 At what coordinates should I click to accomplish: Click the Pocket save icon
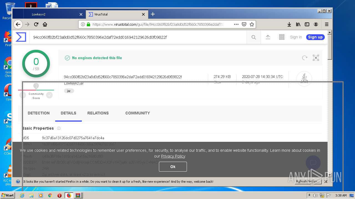(244, 24)
